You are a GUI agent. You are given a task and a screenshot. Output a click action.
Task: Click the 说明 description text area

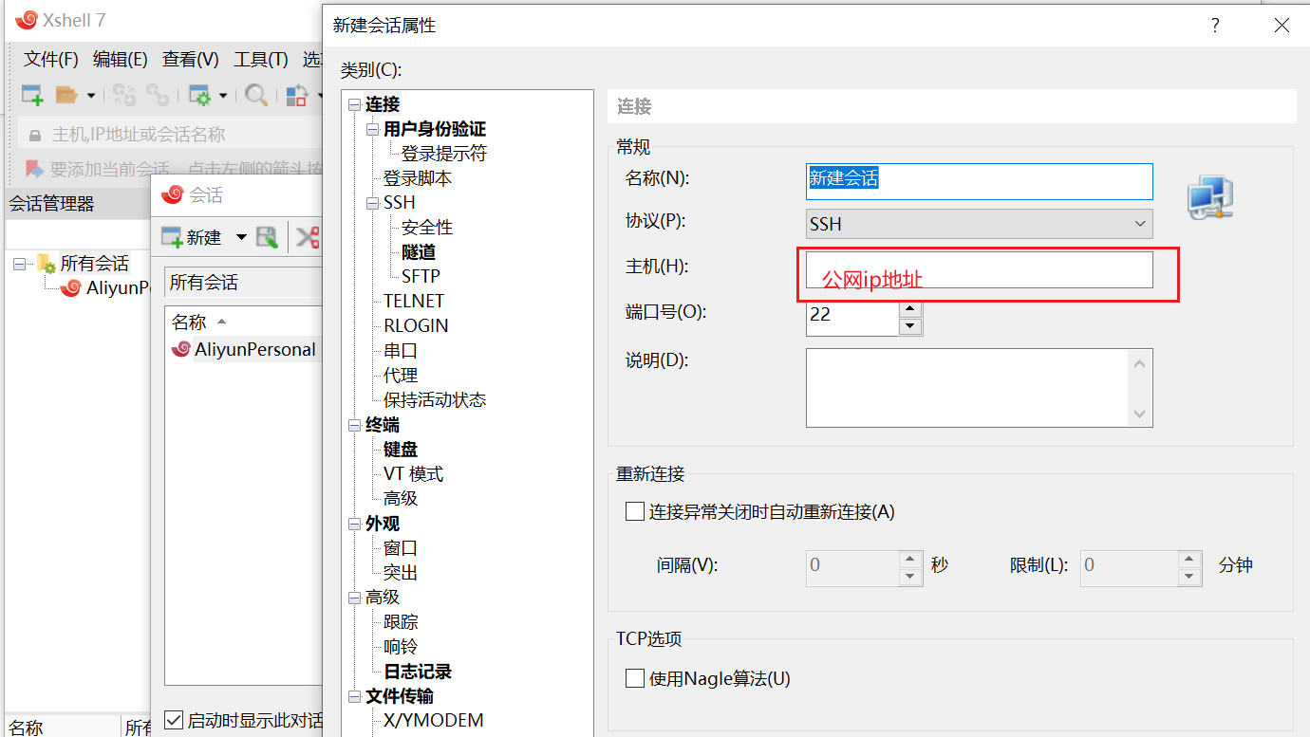coord(967,388)
